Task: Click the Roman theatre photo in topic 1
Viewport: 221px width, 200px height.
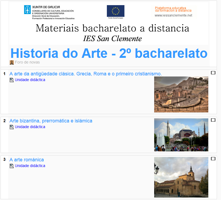Action: pyautogui.click(x=181, y=94)
